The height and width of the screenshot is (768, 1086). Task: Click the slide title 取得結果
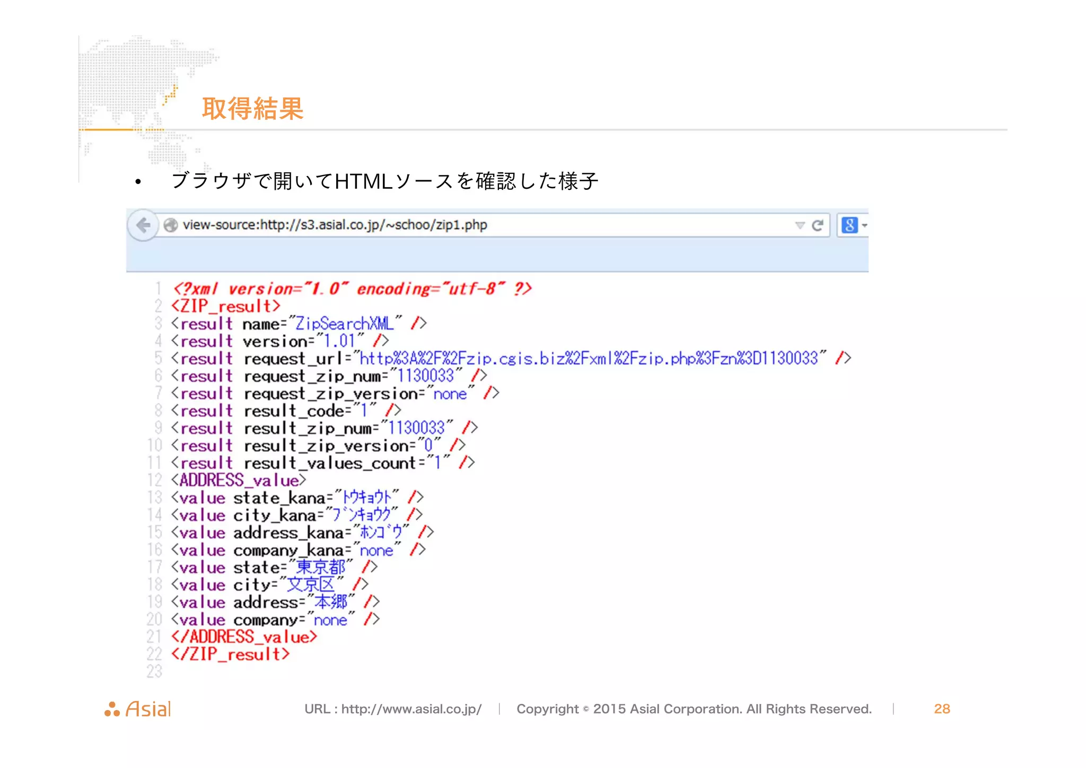click(253, 109)
